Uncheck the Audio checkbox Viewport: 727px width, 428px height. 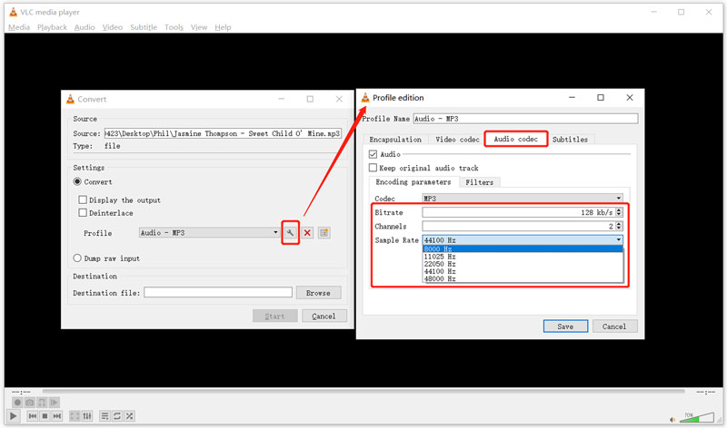coord(373,154)
